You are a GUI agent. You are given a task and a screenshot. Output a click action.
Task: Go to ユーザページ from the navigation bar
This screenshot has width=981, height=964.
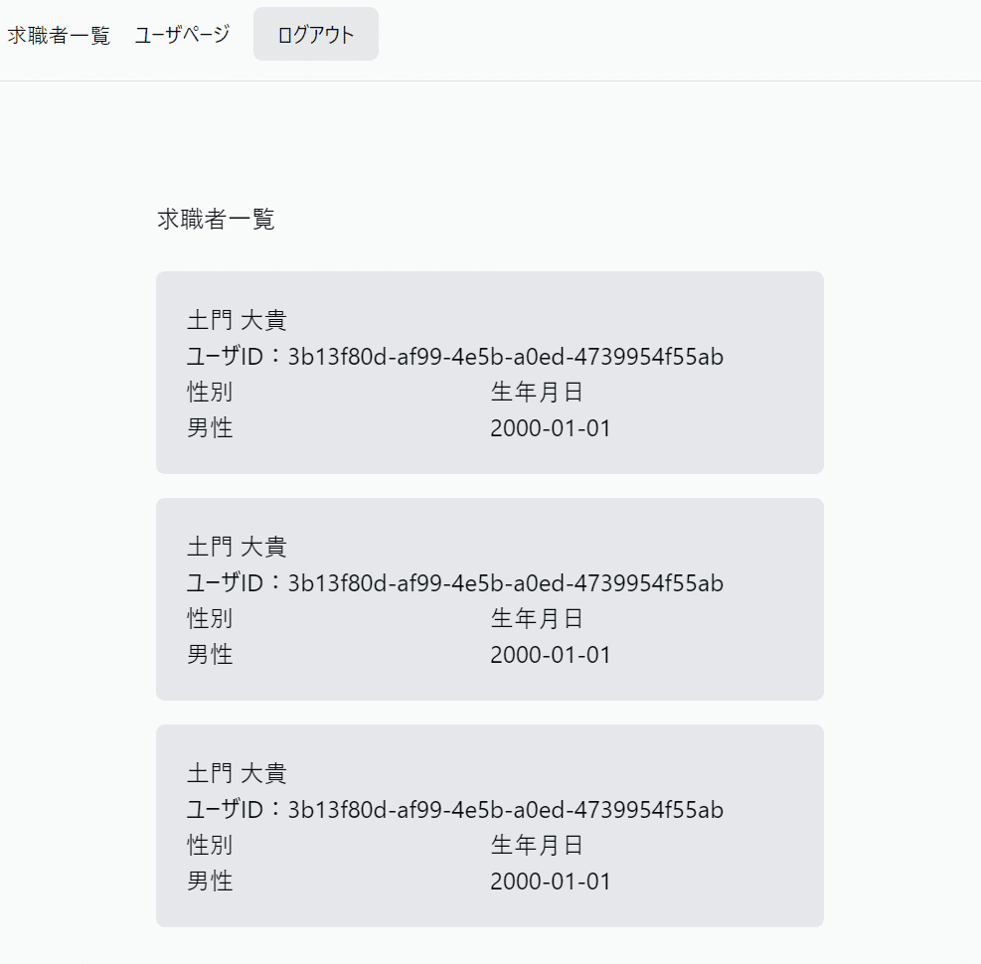coord(182,35)
